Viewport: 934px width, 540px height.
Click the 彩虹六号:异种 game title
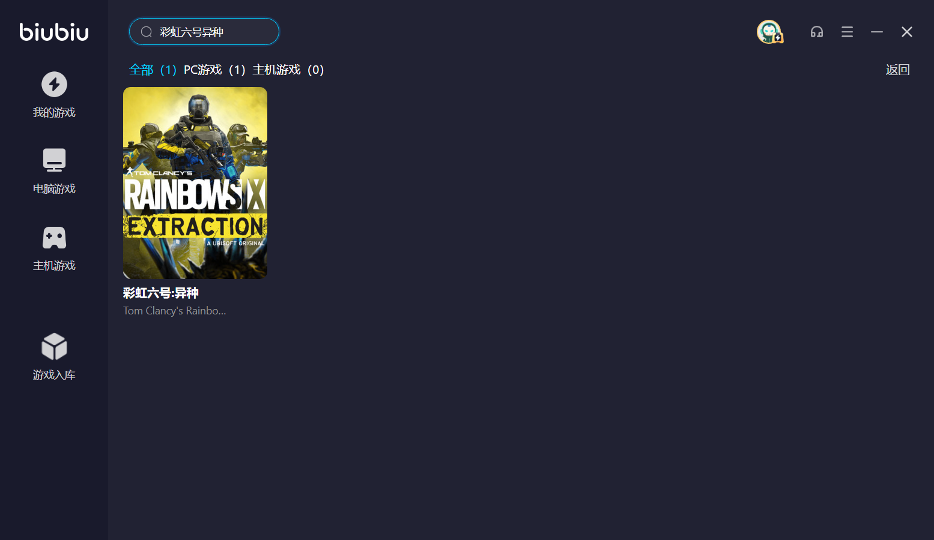[x=161, y=293]
